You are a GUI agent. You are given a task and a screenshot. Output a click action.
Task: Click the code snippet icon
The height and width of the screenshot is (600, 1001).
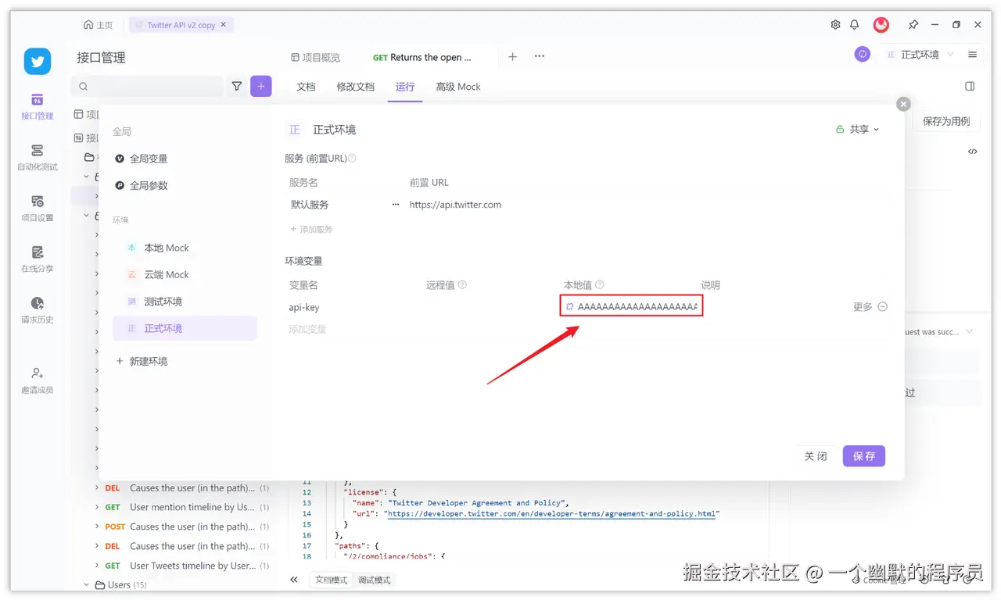point(972,152)
